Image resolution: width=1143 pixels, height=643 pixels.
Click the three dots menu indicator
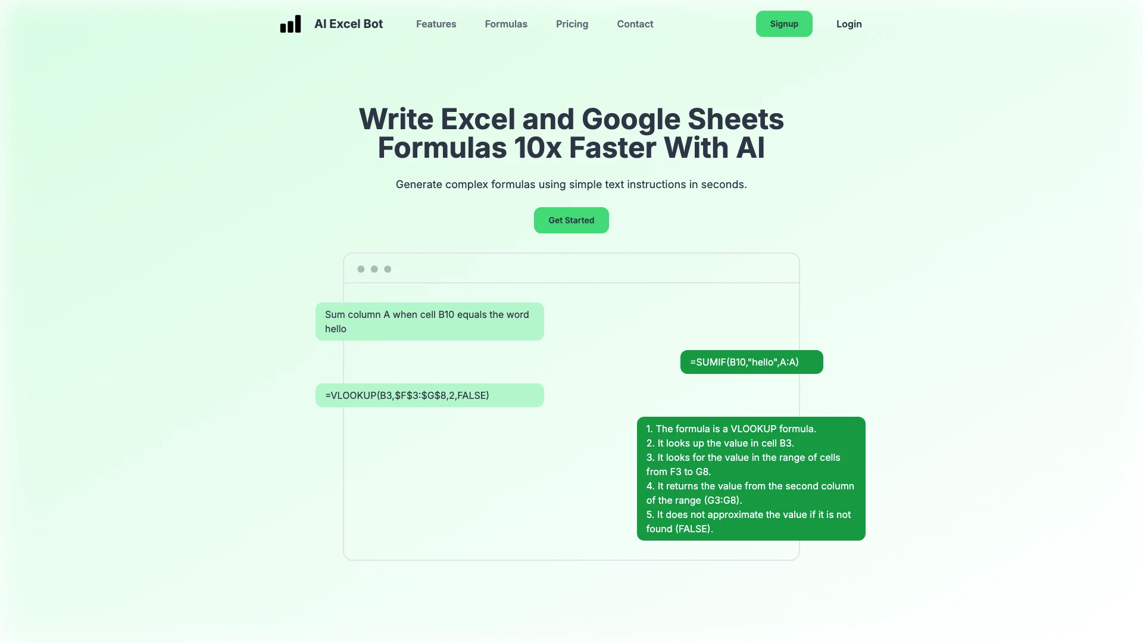point(374,269)
